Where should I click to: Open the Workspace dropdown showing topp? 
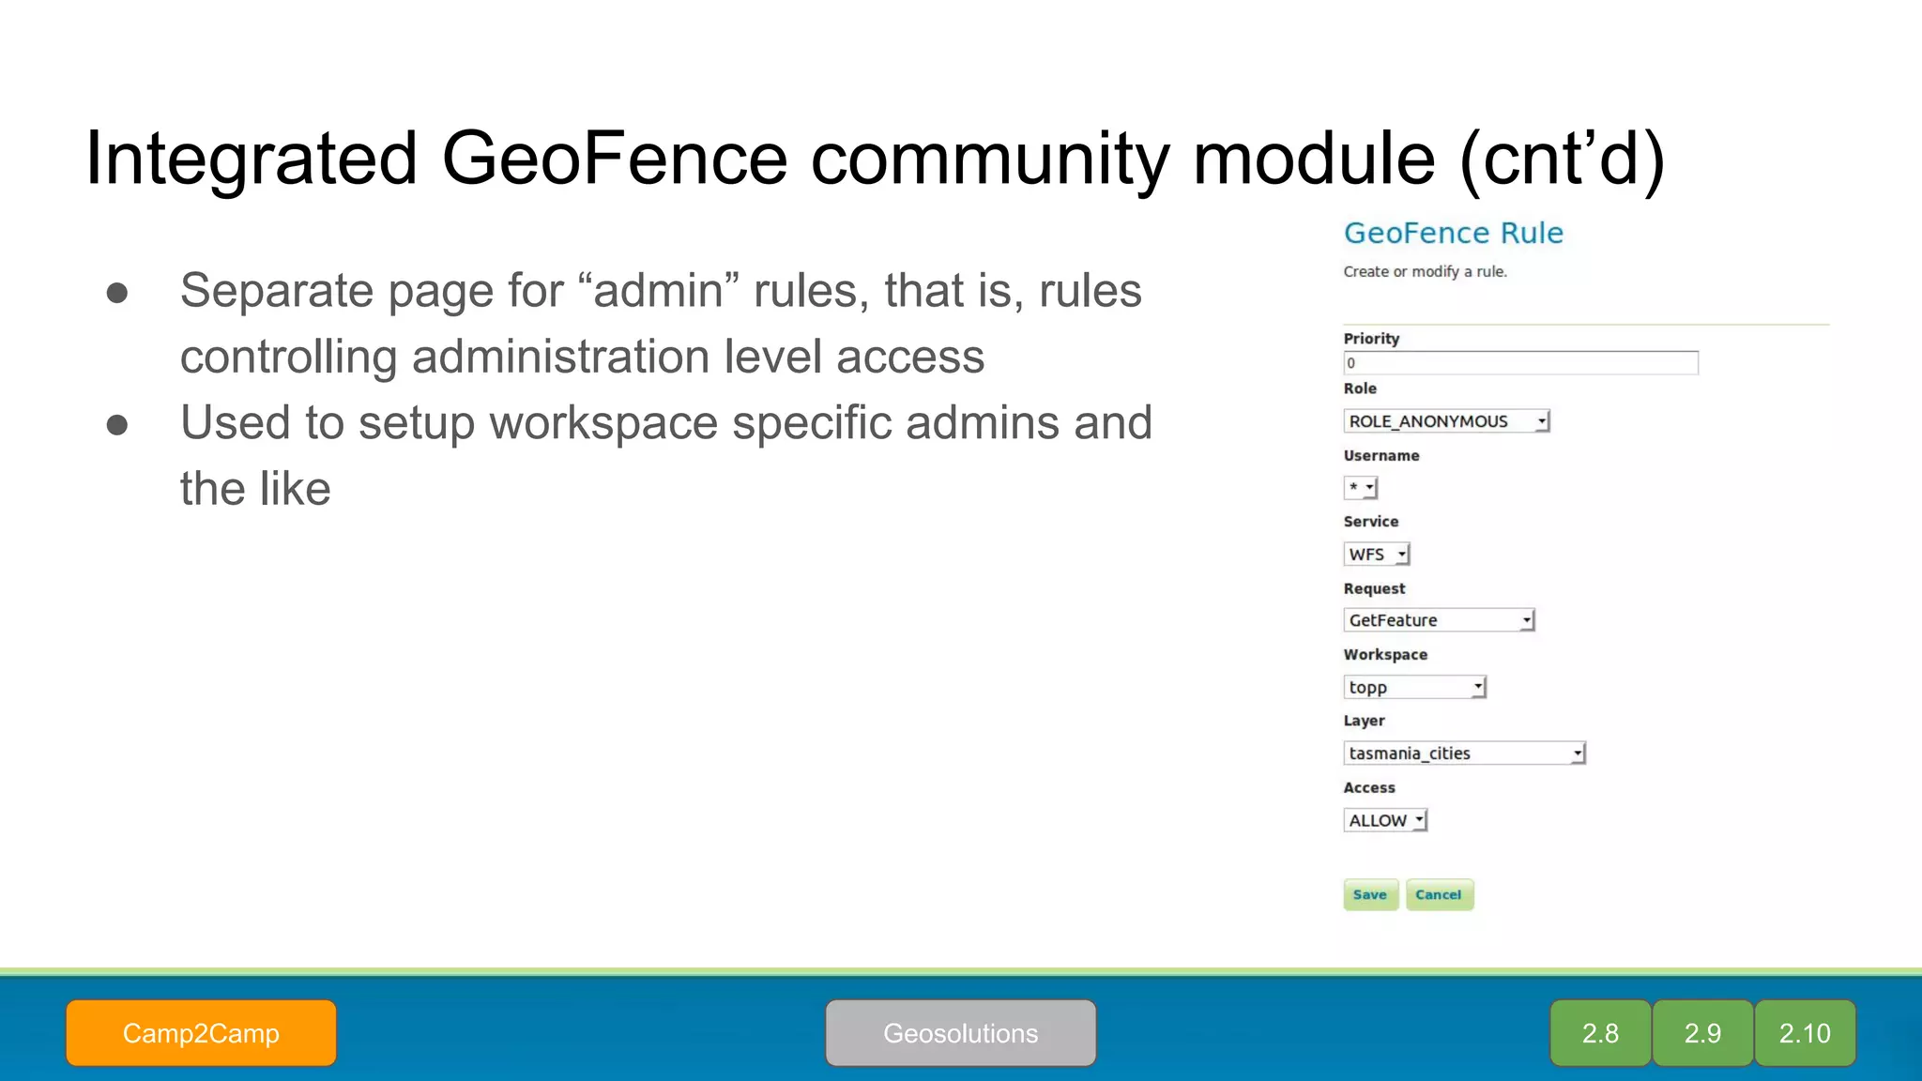pos(1414,687)
